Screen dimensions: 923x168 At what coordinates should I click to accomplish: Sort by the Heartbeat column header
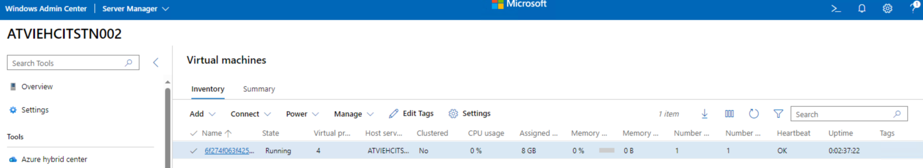pyautogui.click(x=794, y=133)
